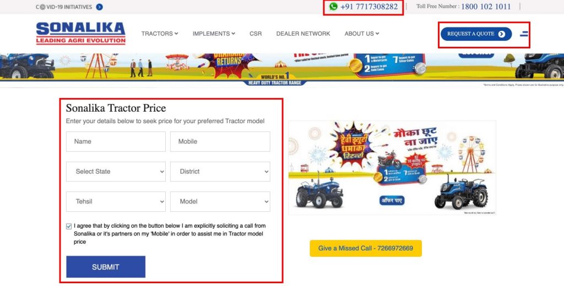This screenshot has width=564, height=286.
Task: Choose a tractor from the Model dropdown
Action: 220,201
